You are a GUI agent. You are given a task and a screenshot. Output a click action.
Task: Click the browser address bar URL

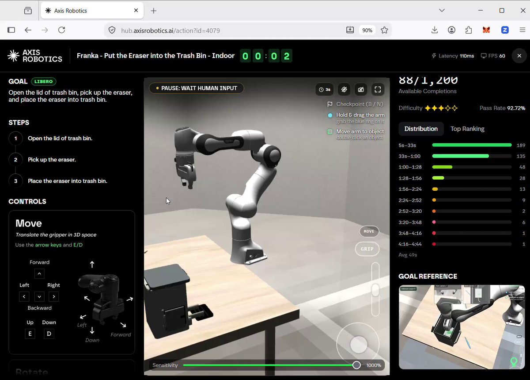tap(170, 31)
